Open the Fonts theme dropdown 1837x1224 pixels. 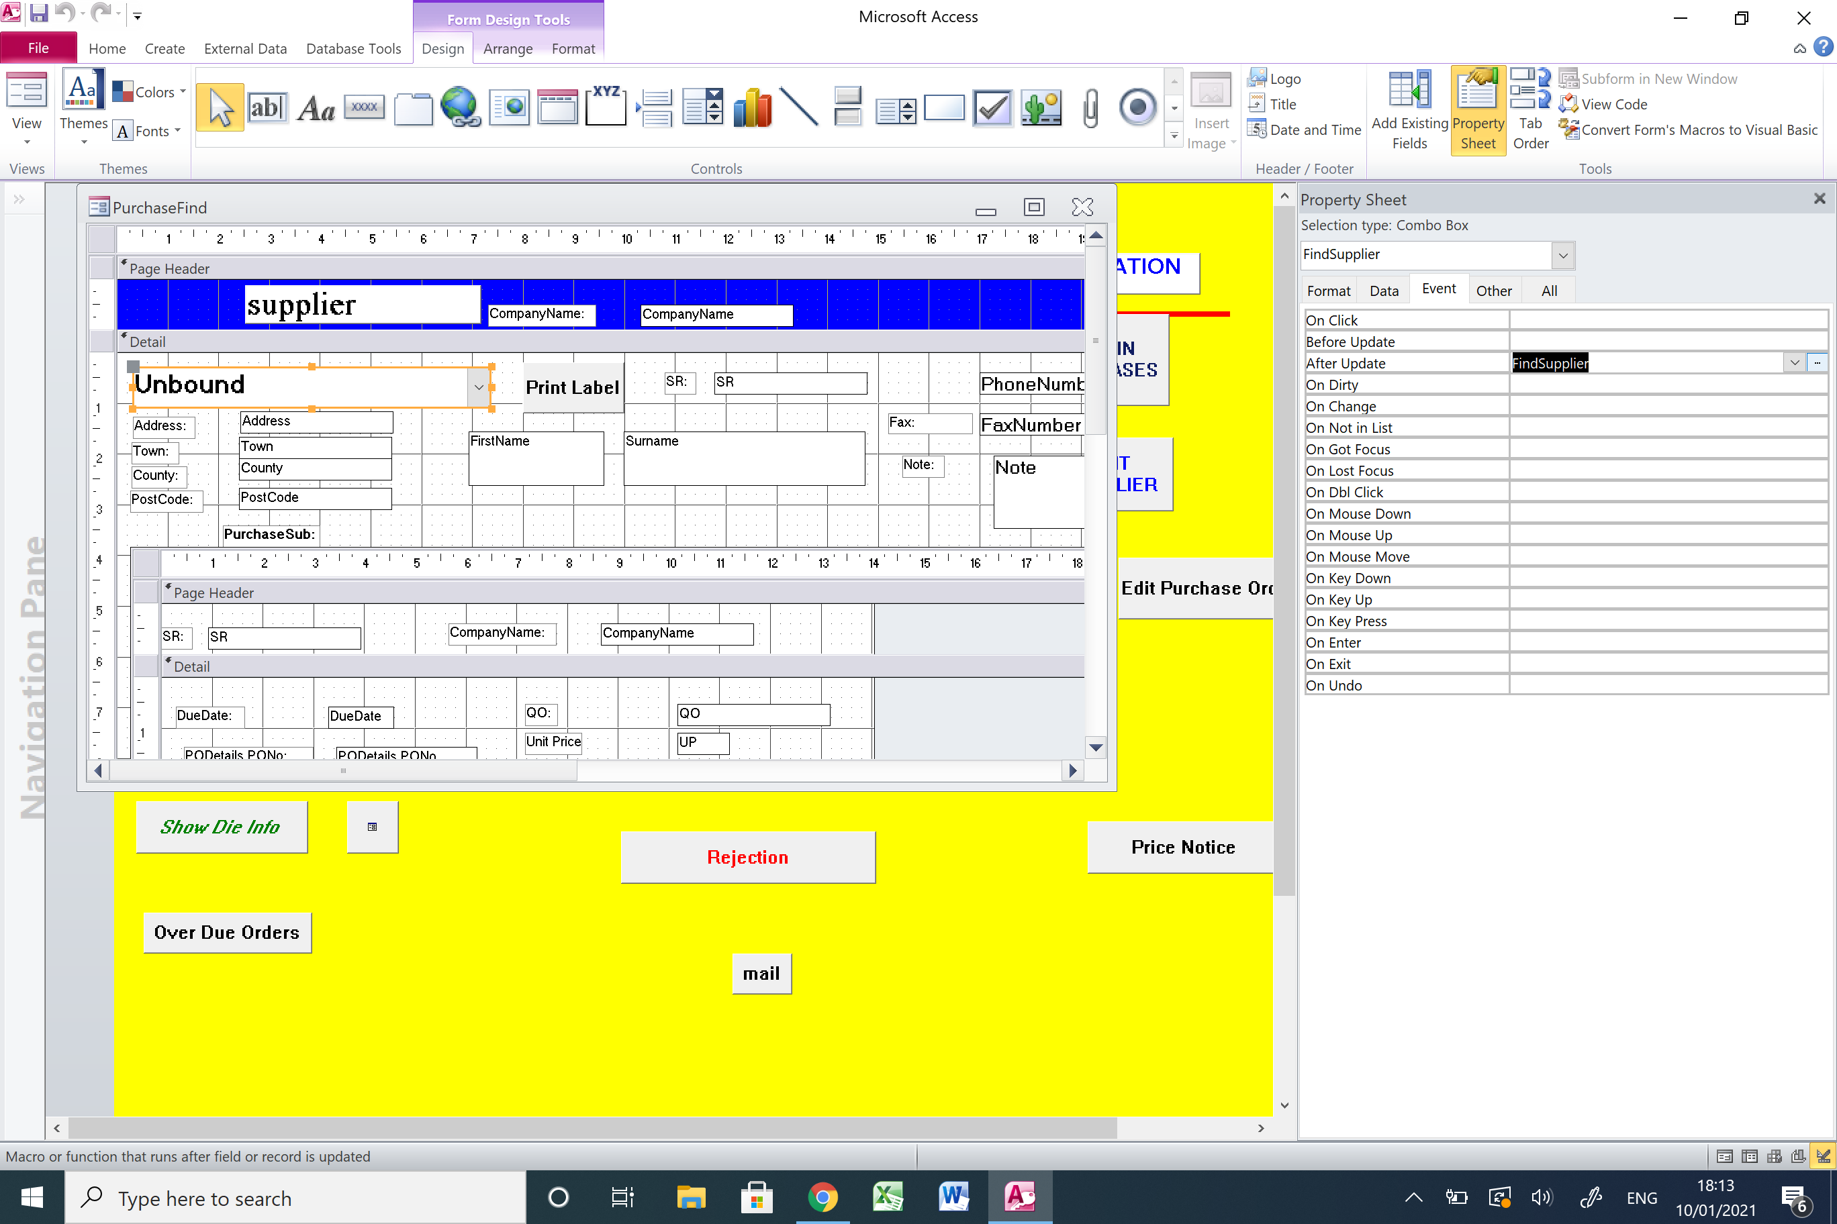148,131
